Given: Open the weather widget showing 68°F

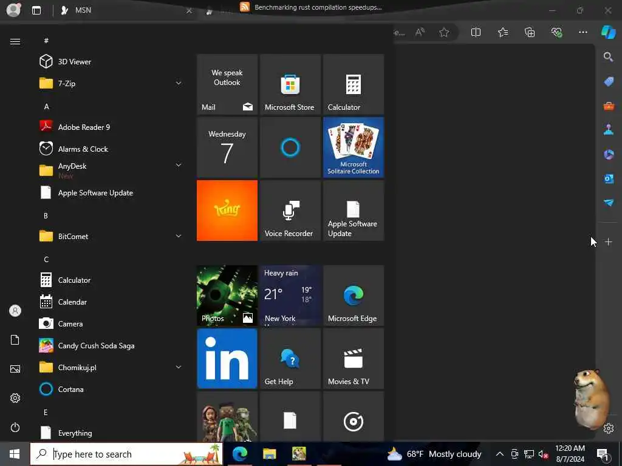Looking at the screenshot, I should click(x=434, y=454).
